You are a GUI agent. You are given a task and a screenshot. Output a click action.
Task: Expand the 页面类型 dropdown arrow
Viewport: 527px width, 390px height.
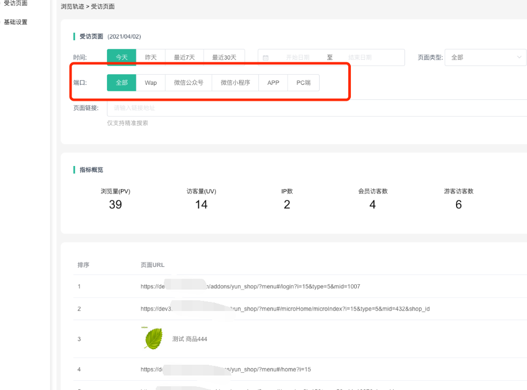click(x=519, y=57)
